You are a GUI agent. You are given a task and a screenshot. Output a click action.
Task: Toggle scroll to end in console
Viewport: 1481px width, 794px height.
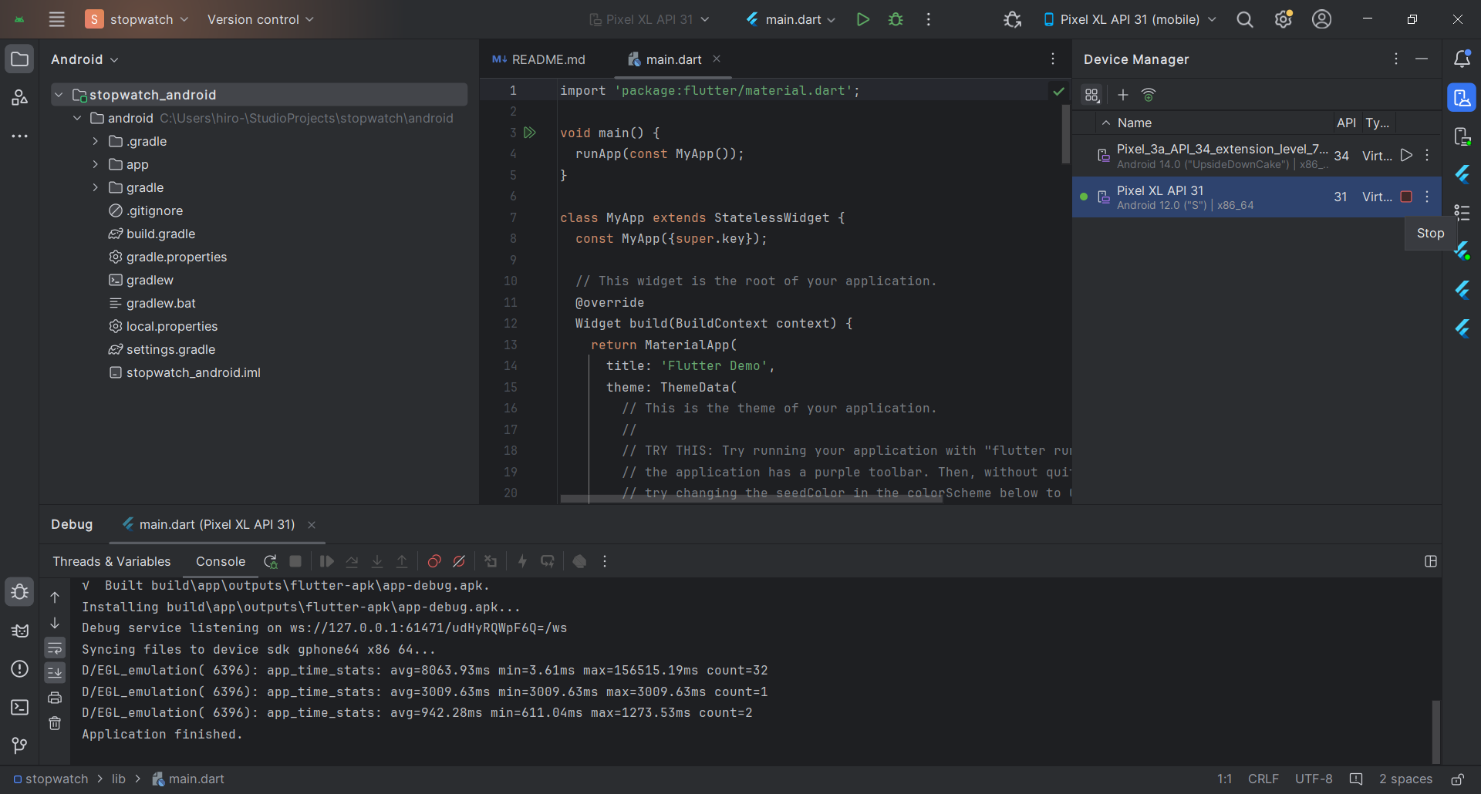point(55,673)
